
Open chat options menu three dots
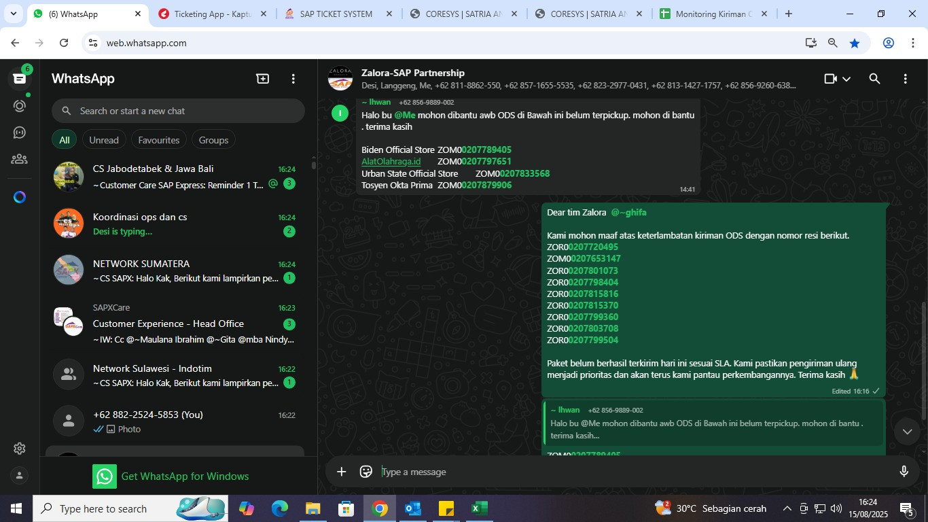905,79
